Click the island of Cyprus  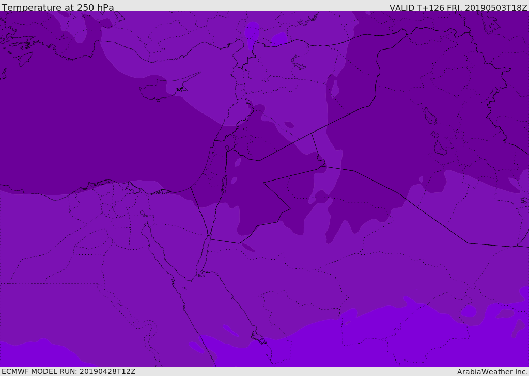160,91
